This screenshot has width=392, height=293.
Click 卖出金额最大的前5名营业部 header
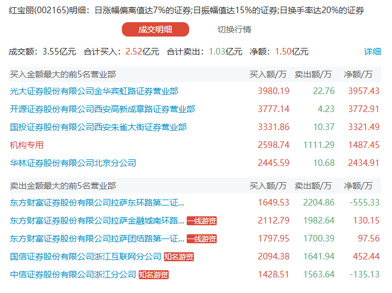[x=63, y=186]
